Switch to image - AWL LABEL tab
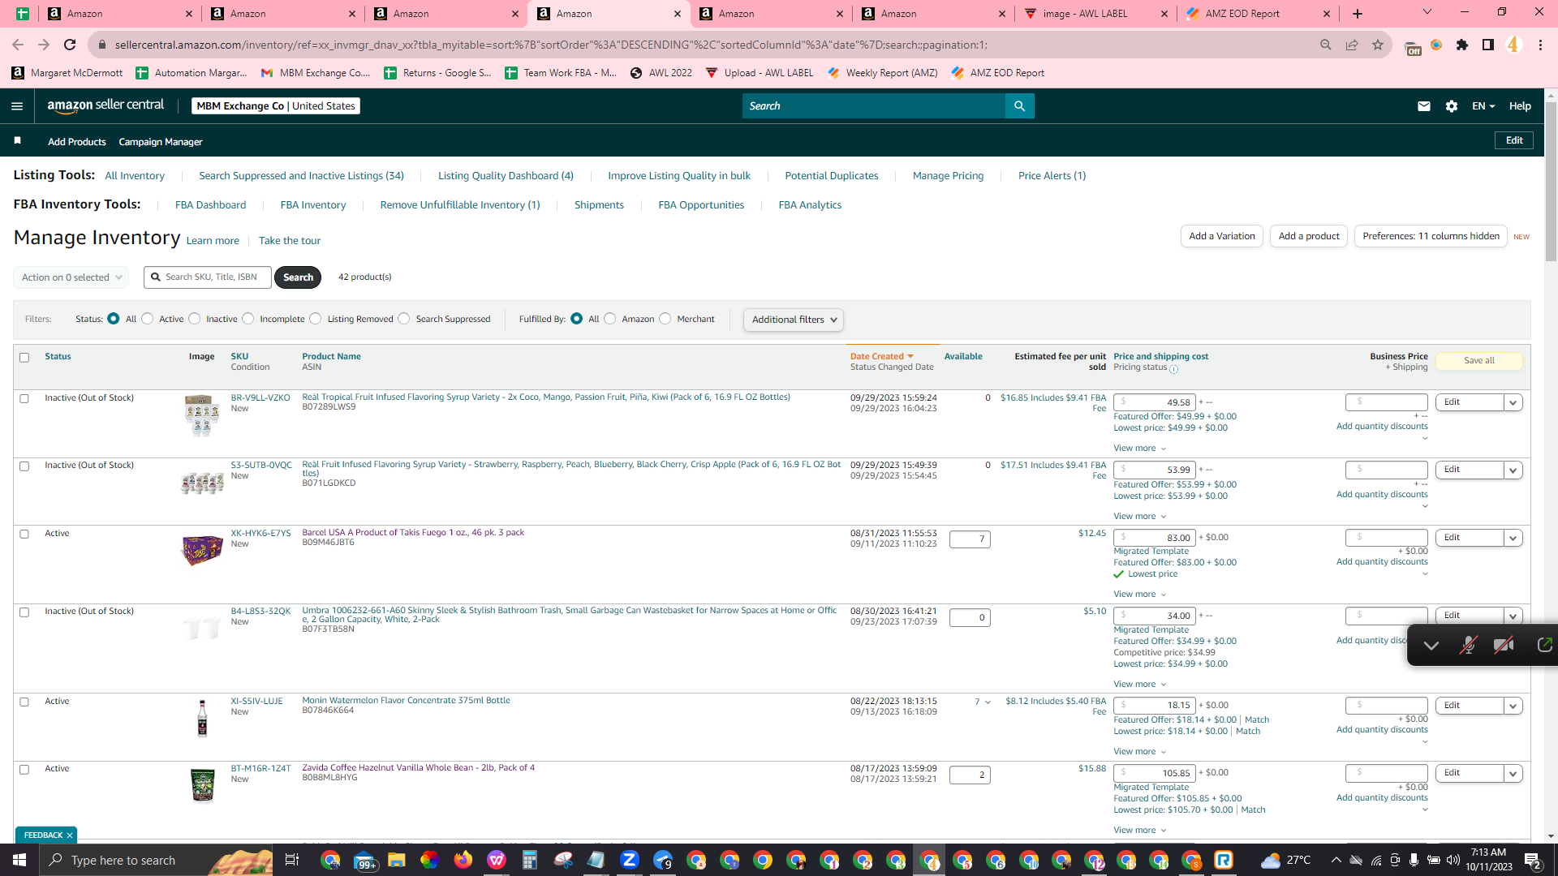This screenshot has width=1558, height=876. point(1094,14)
